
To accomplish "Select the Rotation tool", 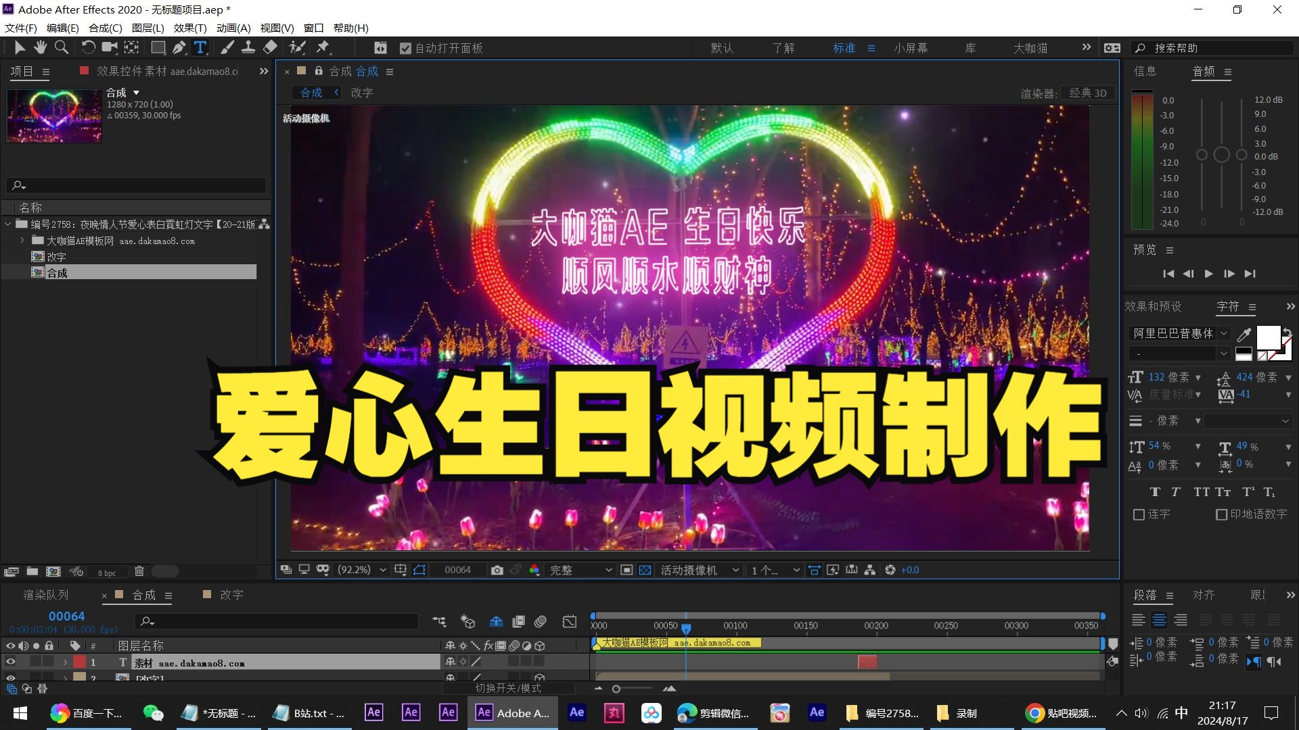I will pyautogui.click(x=88, y=47).
